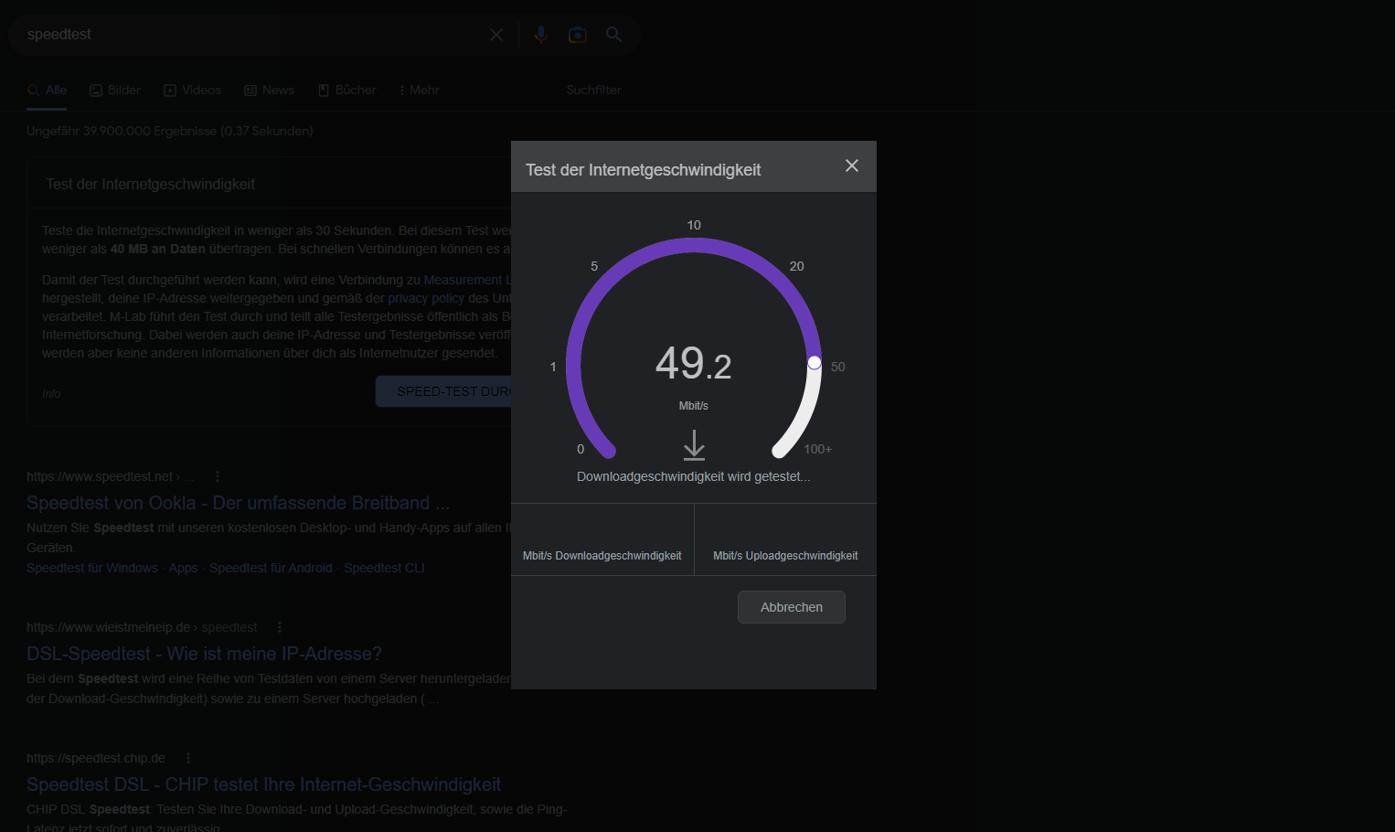1395x832 pixels.
Task: Click 'Downloadgeschwindigkeit wird getestet...' status text
Action: (694, 476)
